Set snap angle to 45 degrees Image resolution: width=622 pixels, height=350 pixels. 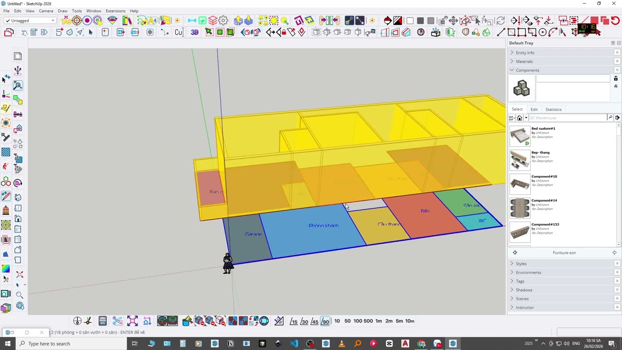pos(314,321)
